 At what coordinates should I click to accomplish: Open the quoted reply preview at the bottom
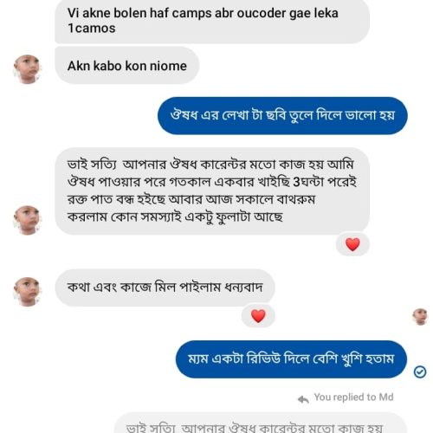[261, 423]
